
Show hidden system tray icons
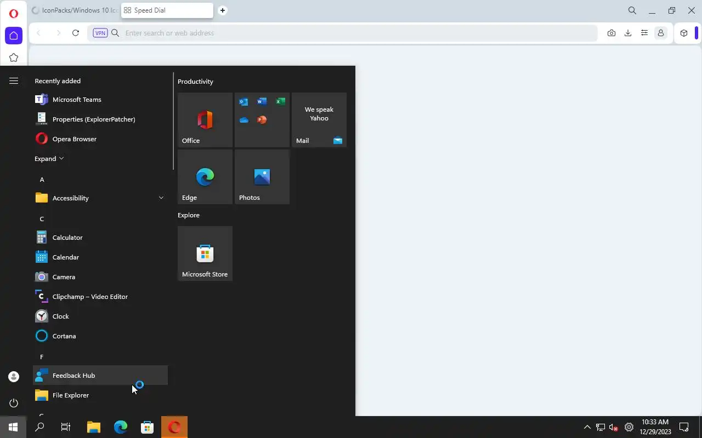click(587, 427)
